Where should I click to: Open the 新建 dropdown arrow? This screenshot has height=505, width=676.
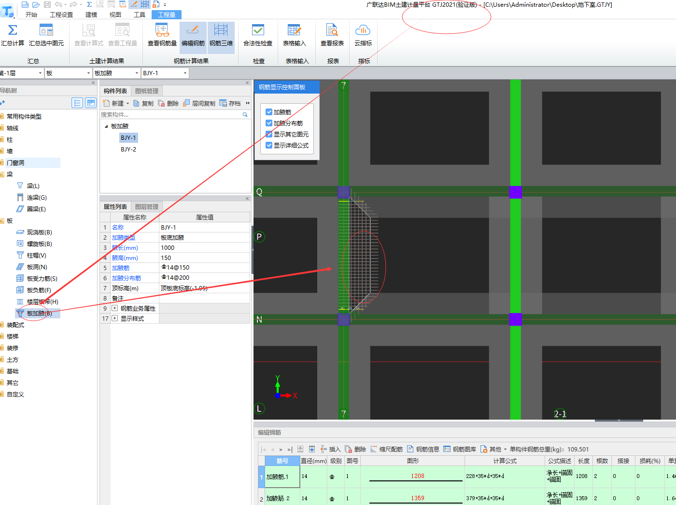click(128, 103)
